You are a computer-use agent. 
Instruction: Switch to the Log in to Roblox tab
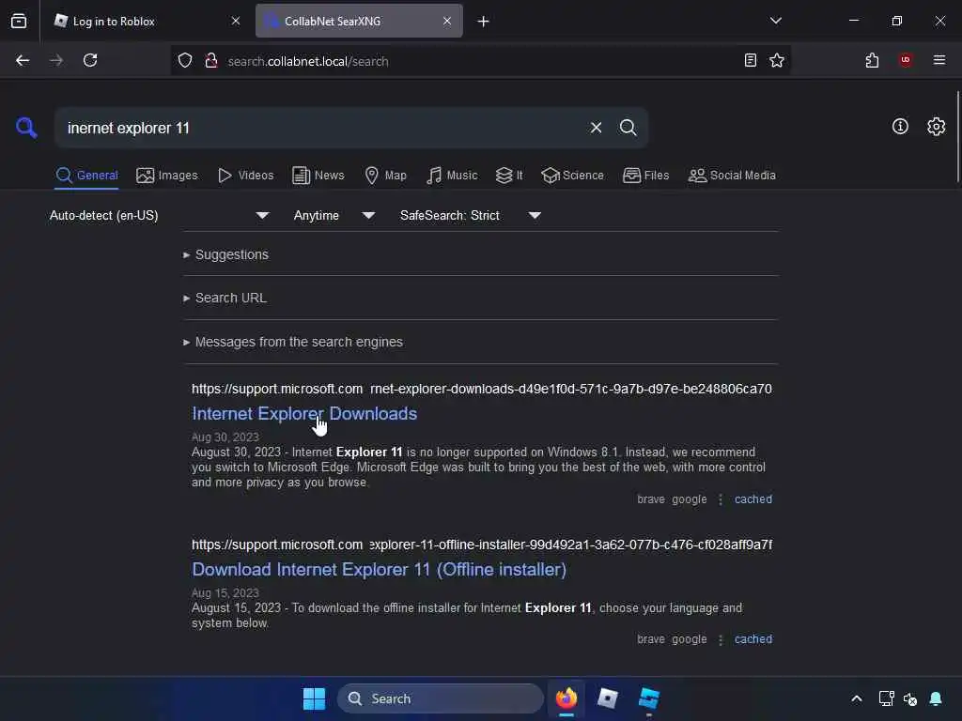tap(146, 21)
